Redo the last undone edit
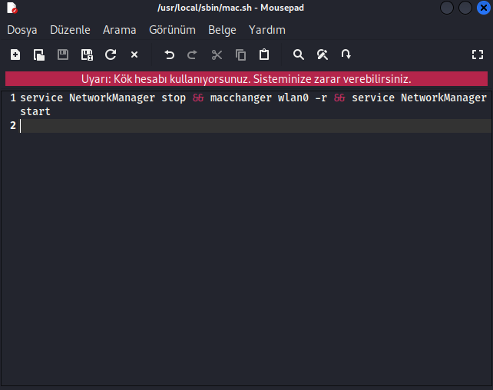Screen dimensions: 493x390 [192, 55]
